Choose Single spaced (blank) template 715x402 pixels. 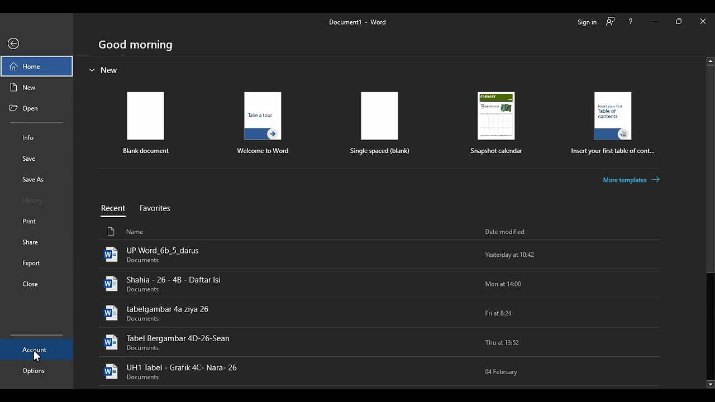[x=379, y=123]
